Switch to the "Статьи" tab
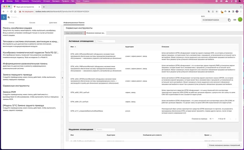This screenshot has height=150, width=244. [12, 22]
